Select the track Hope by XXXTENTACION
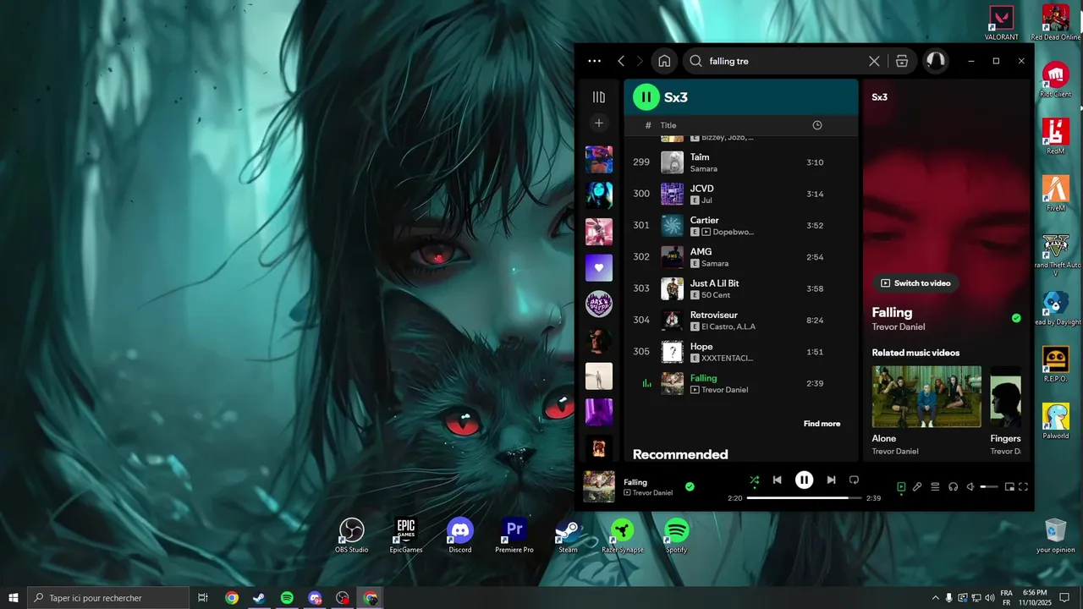Image resolution: width=1083 pixels, height=609 pixels. click(740, 352)
